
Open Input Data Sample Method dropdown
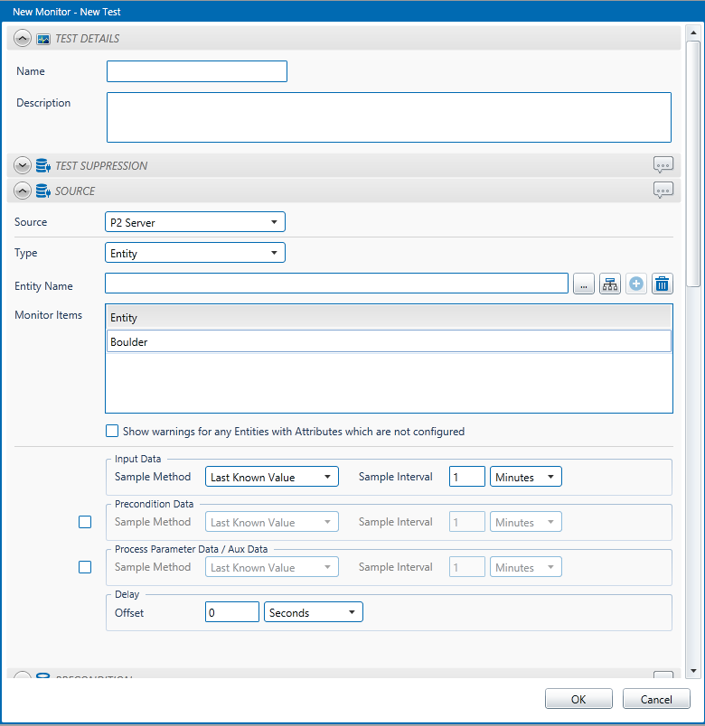pos(271,477)
